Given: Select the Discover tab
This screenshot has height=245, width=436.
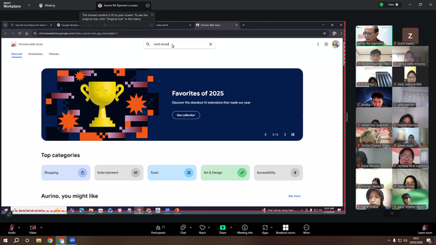Looking at the screenshot, I should 16,54.
